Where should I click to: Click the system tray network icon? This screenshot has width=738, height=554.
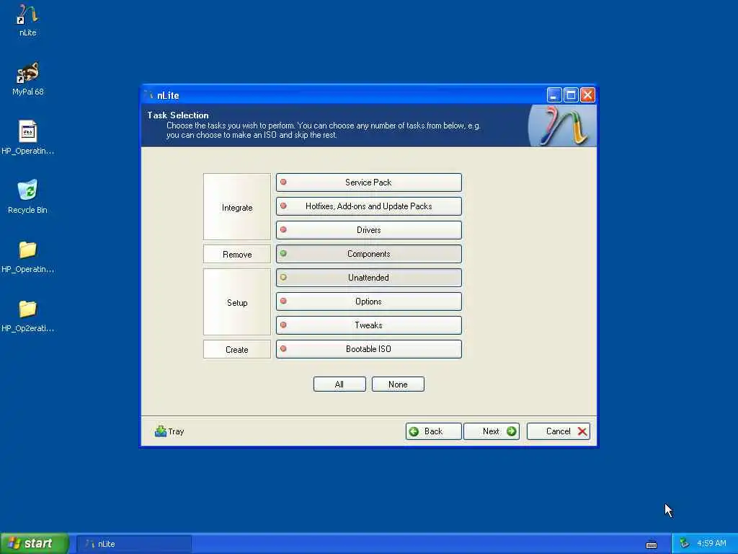pos(685,543)
